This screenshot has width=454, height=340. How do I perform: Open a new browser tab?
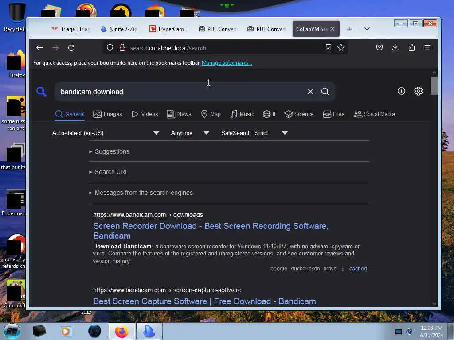(349, 29)
